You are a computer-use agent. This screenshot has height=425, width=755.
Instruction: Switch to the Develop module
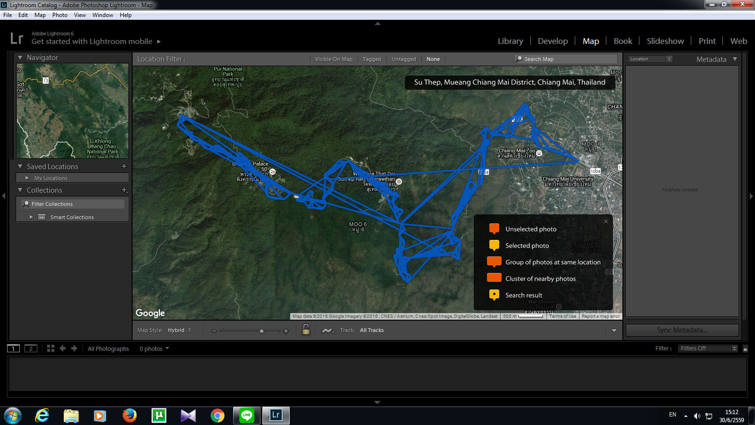pyautogui.click(x=553, y=41)
